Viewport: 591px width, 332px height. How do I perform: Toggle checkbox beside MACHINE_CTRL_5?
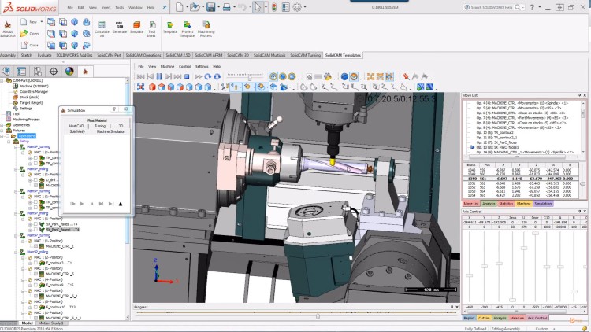(x=35, y=274)
